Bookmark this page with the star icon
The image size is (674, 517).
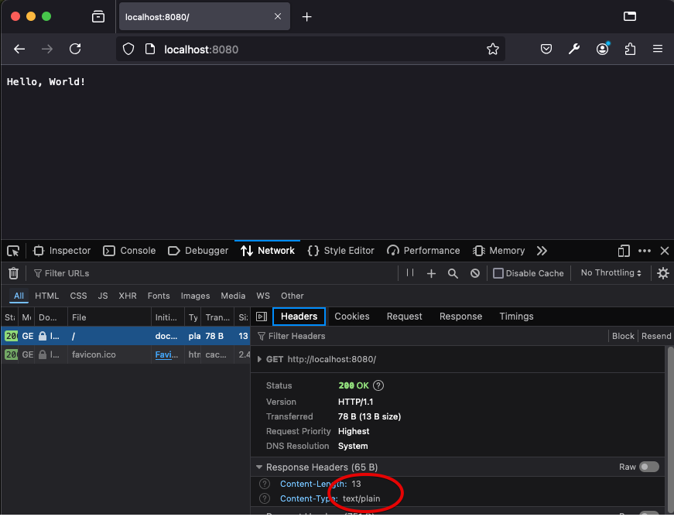click(493, 50)
